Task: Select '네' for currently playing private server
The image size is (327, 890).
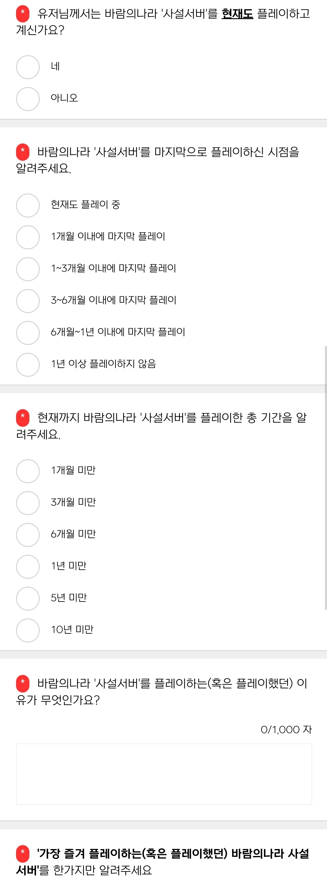Action: pyautogui.click(x=28, y=67)
